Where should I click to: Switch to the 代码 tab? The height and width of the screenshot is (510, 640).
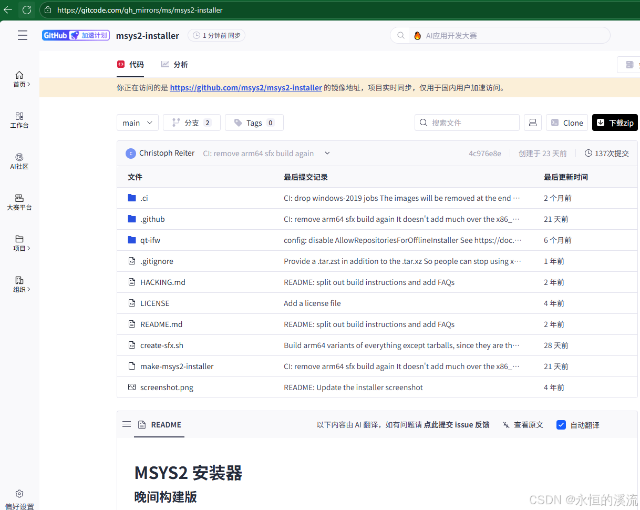[x=130, y=64]
